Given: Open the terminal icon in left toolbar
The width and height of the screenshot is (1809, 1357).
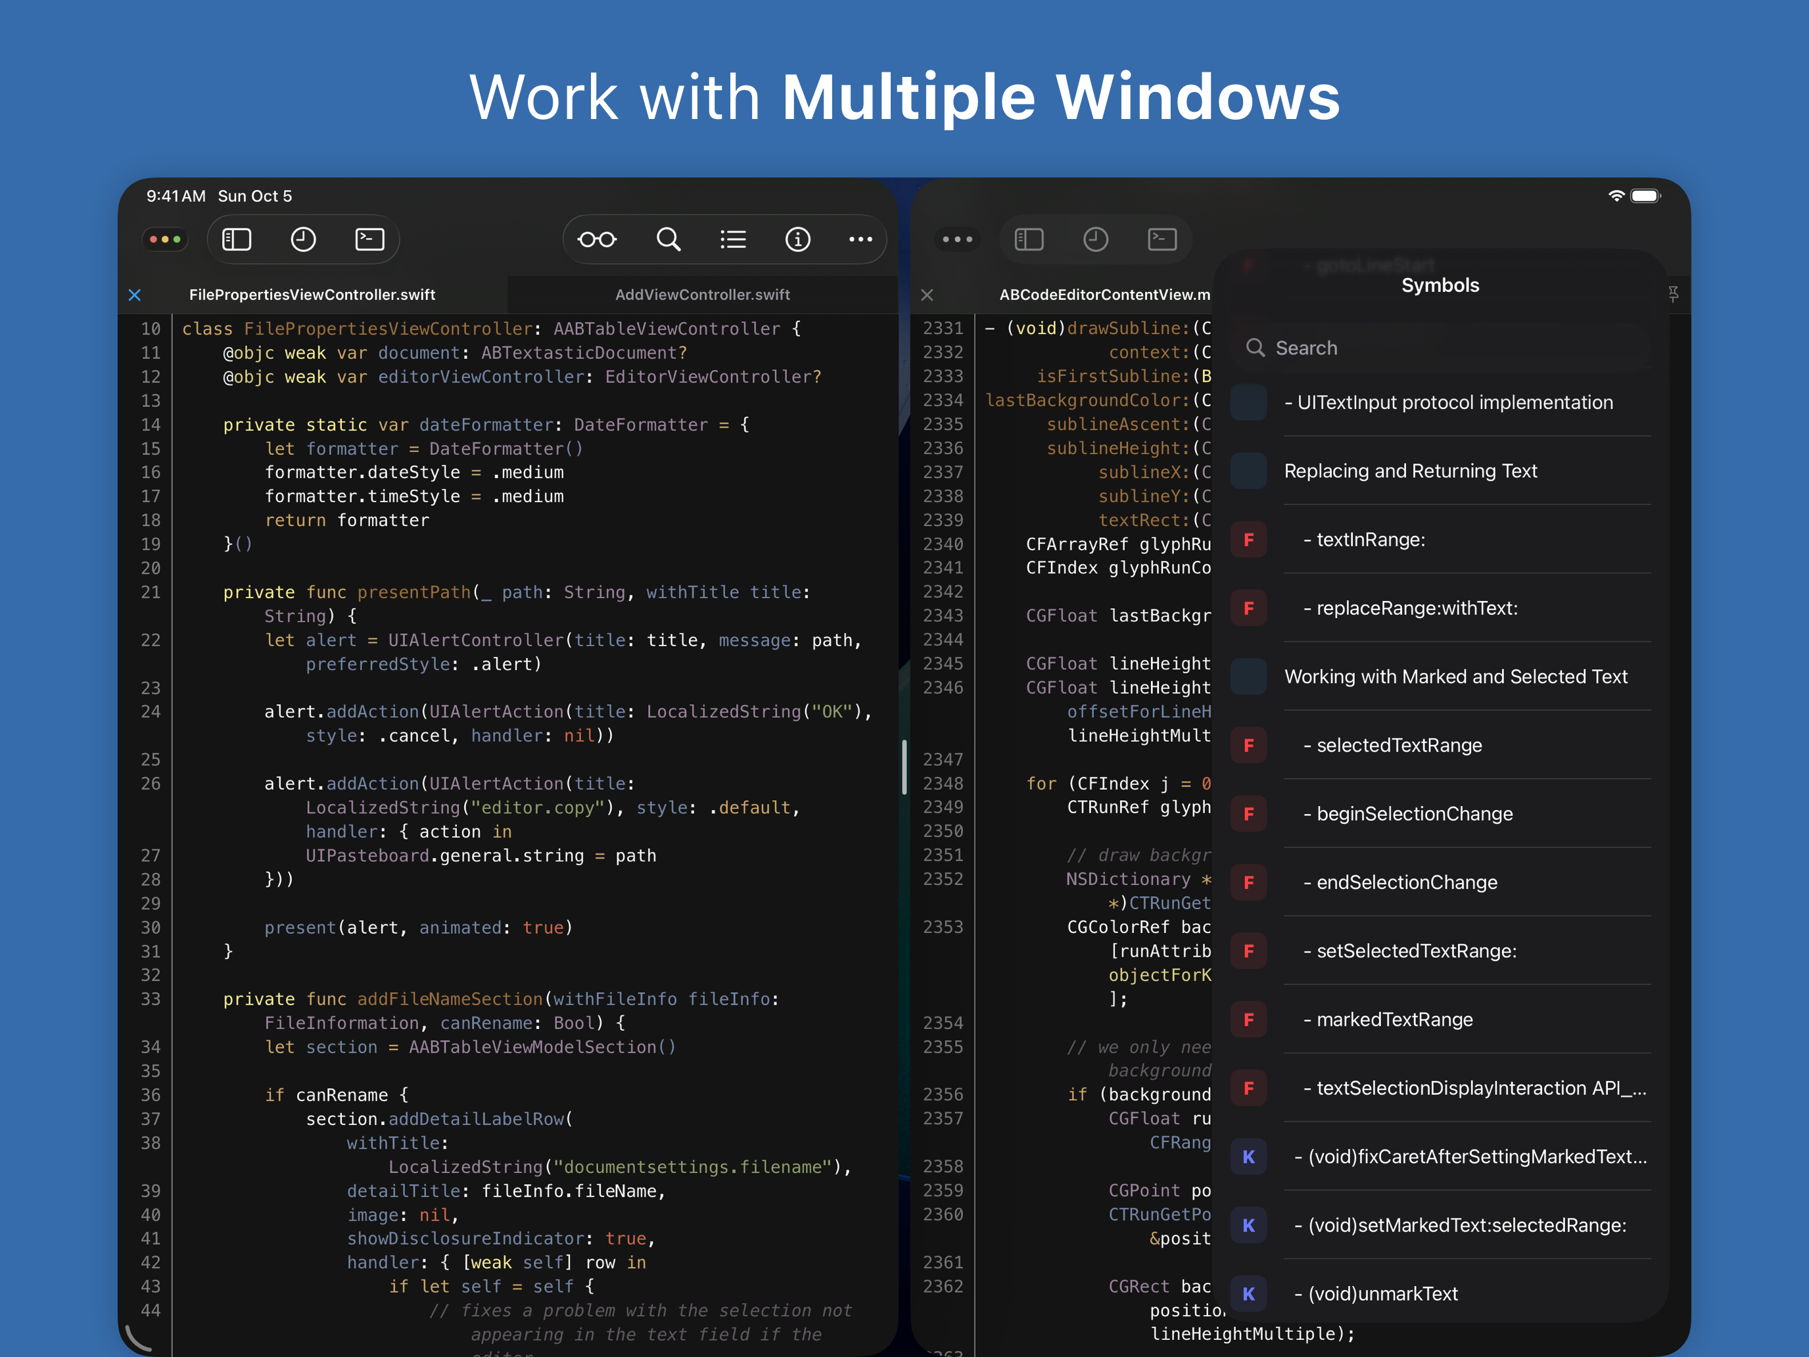Looking at the screenshot, I should pyautogui.click(x=369, y=239).
